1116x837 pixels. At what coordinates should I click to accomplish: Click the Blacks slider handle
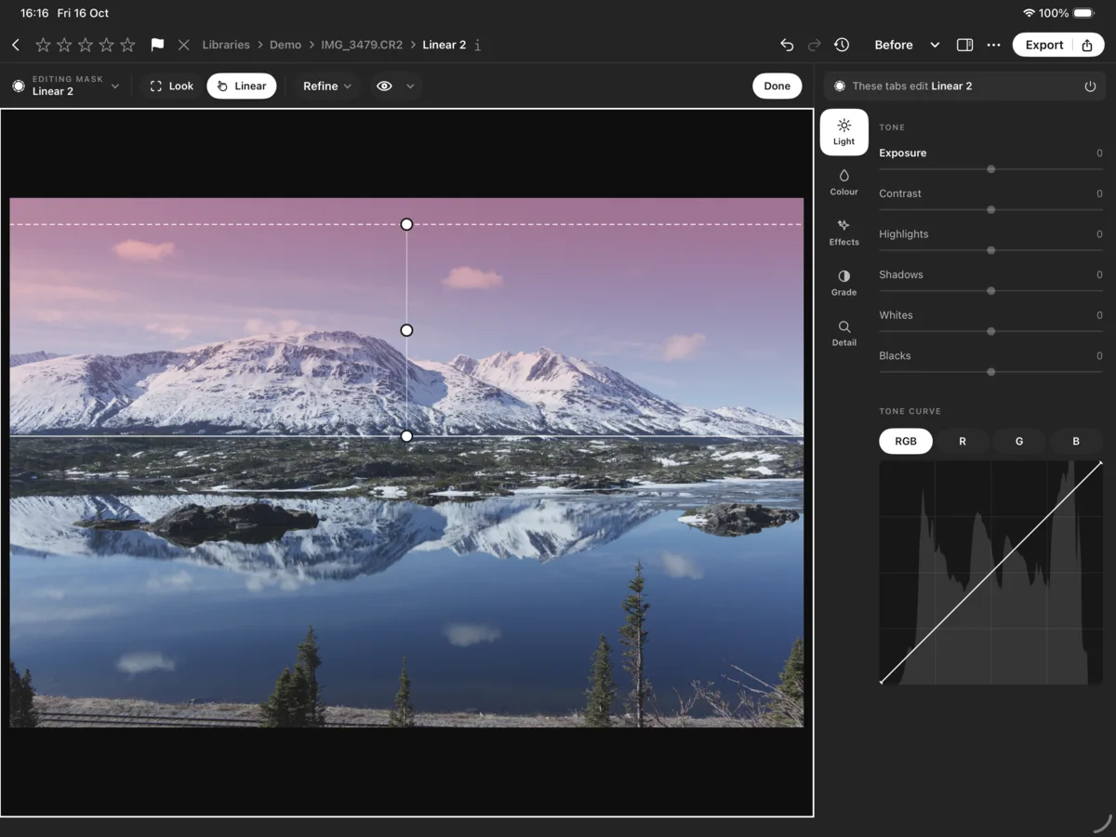[991, 372]
